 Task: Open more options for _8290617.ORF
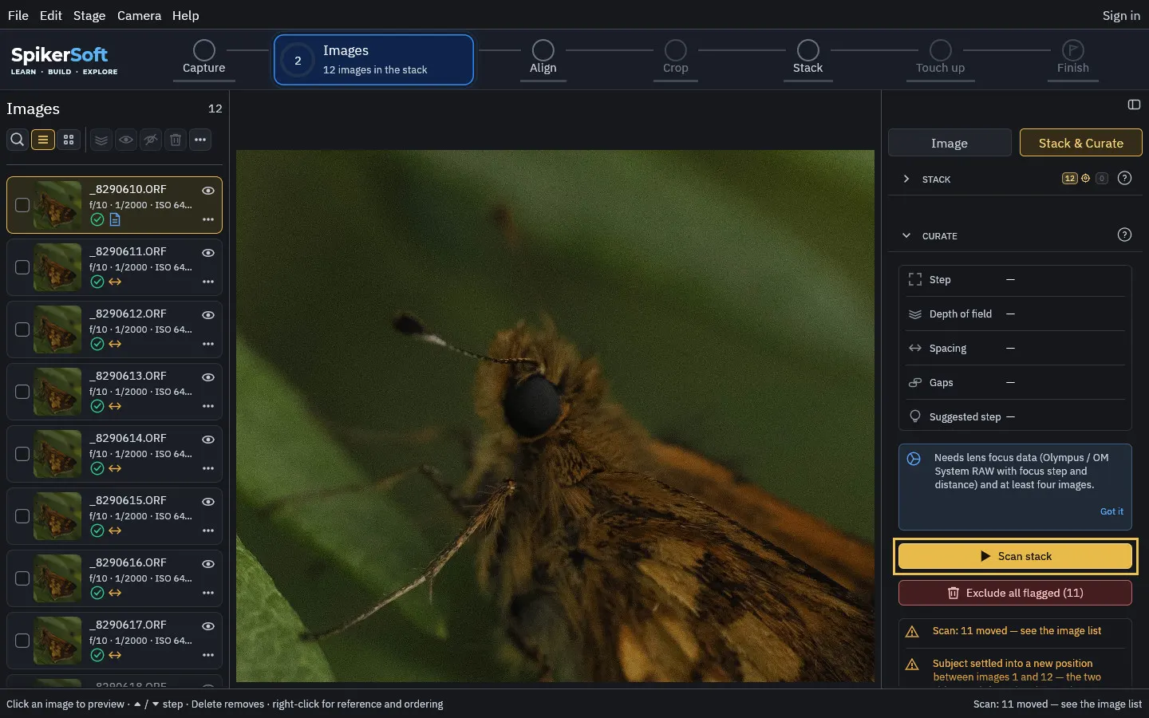pyautogui.click(x=208, y=655)
